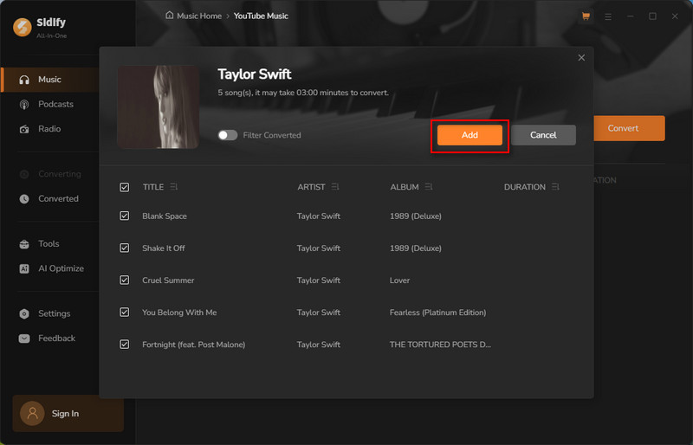Click the Taylor Swift album cover thumbnail
Screen dimensions: 693x445
(x=159, y=107)
